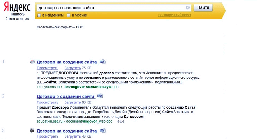Clear the search field with the X icon
This screenshot has height=139, width=257.
(188, 8)
